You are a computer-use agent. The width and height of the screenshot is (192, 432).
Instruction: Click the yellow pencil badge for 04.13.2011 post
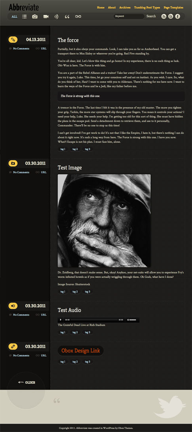tap(13, 39)
